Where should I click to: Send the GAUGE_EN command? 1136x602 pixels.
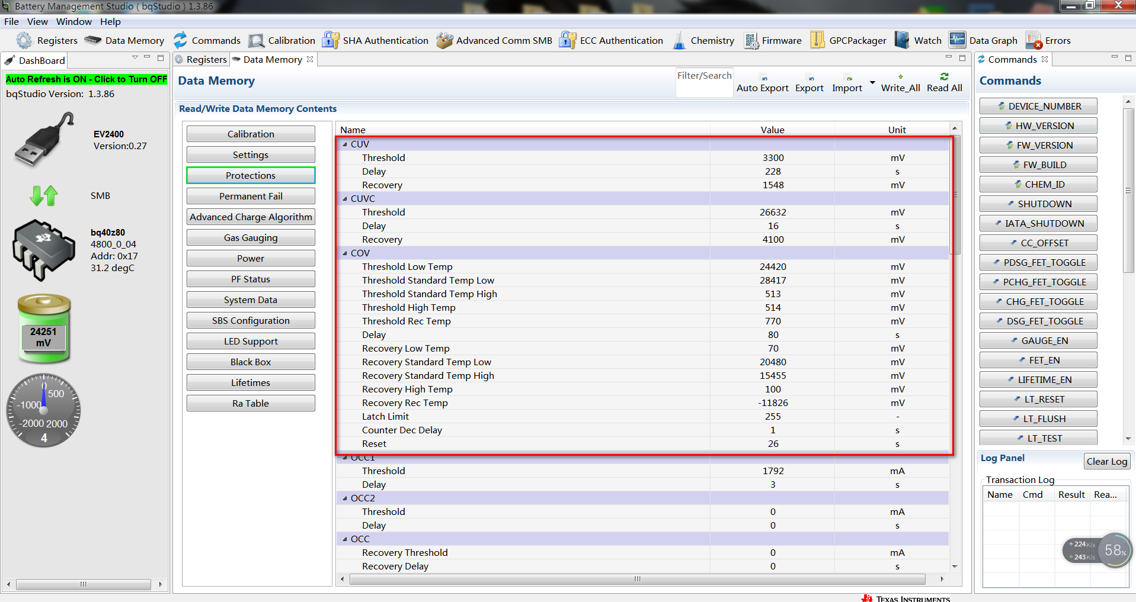1038,341
